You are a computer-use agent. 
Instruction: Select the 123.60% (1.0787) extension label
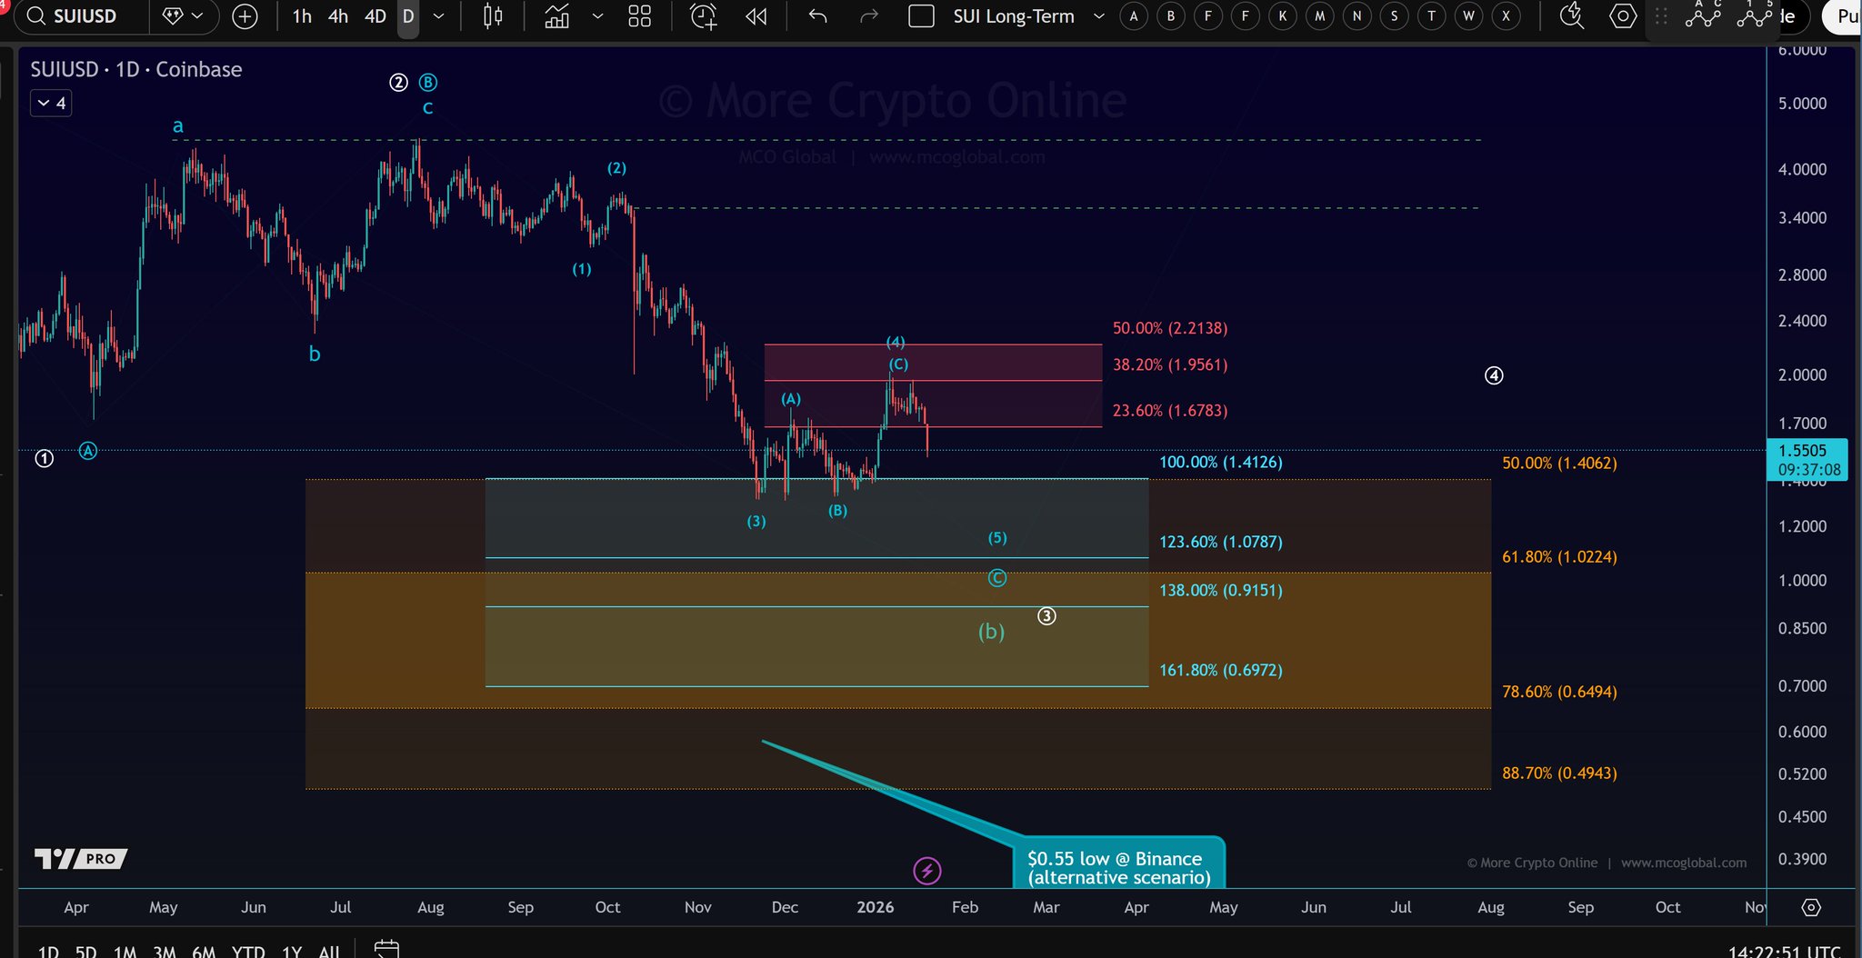tap(1220, 542)
